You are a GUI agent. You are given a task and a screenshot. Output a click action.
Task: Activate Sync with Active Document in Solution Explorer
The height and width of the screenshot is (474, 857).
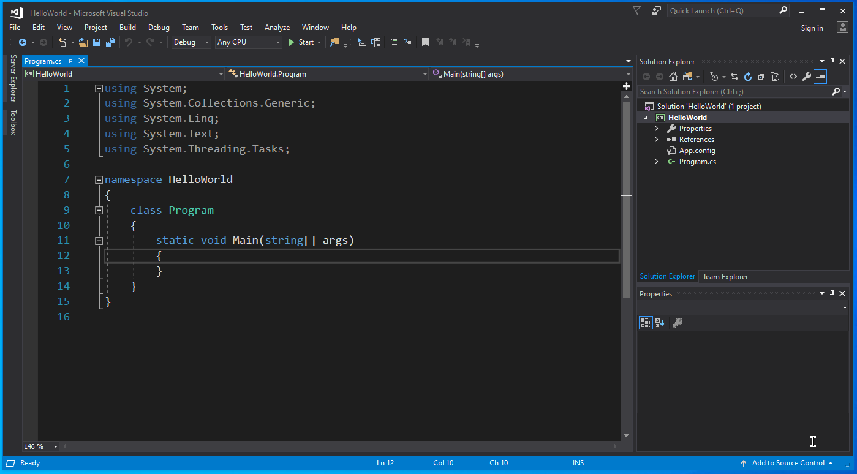[734, 77]
